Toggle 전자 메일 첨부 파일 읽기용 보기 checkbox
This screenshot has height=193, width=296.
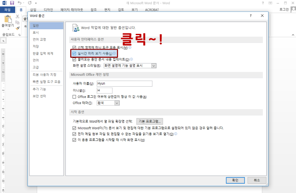click(74, 134)
